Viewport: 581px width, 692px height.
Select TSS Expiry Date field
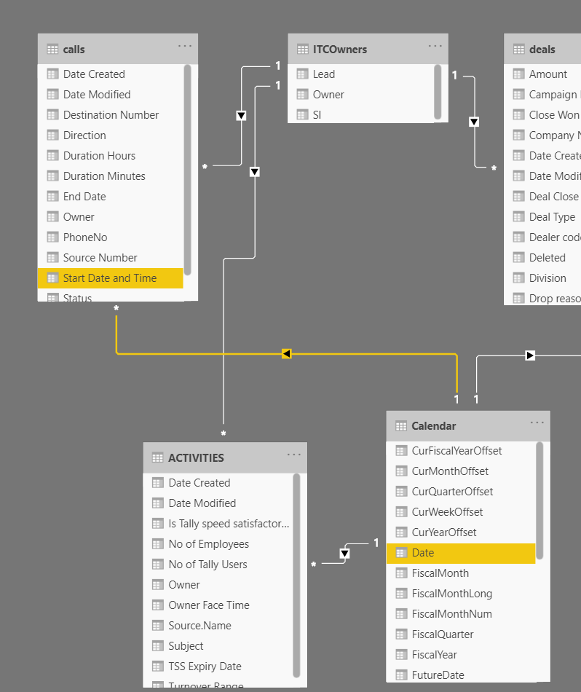[218, 666]
